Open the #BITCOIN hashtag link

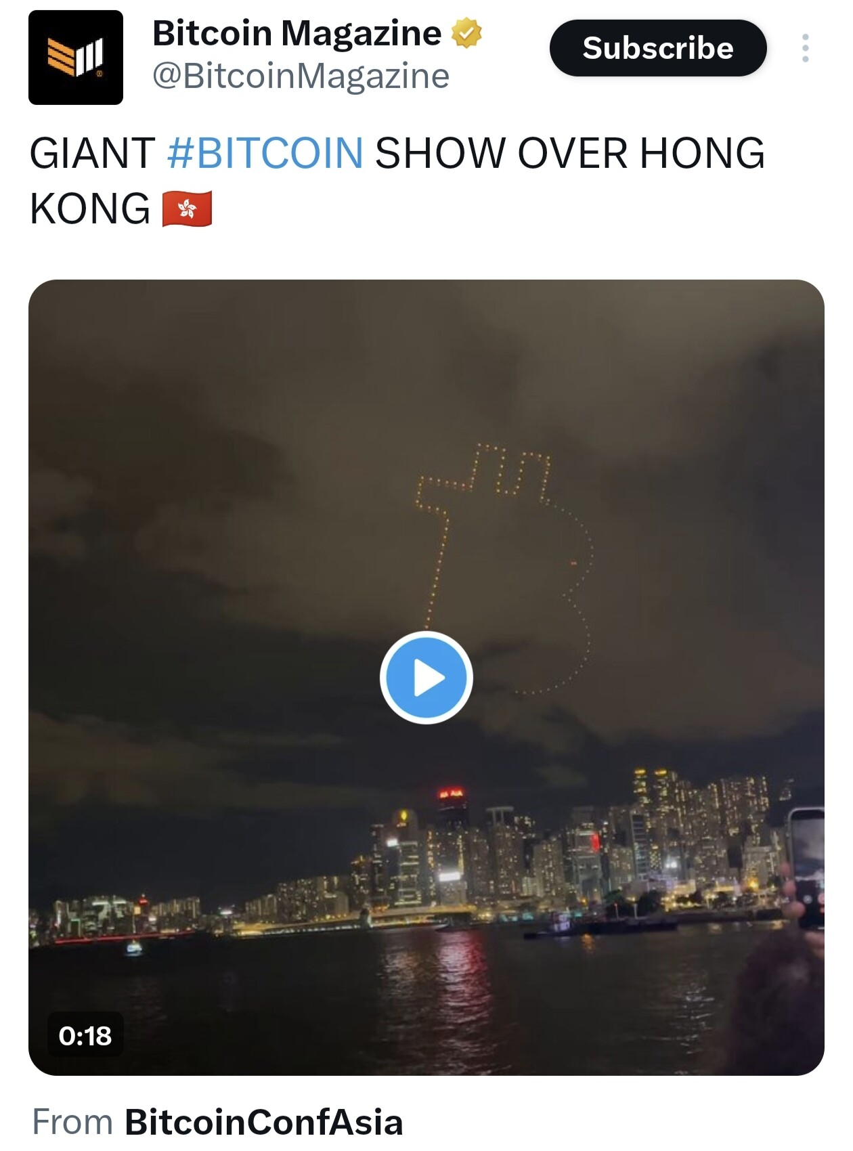coord(265,153)
